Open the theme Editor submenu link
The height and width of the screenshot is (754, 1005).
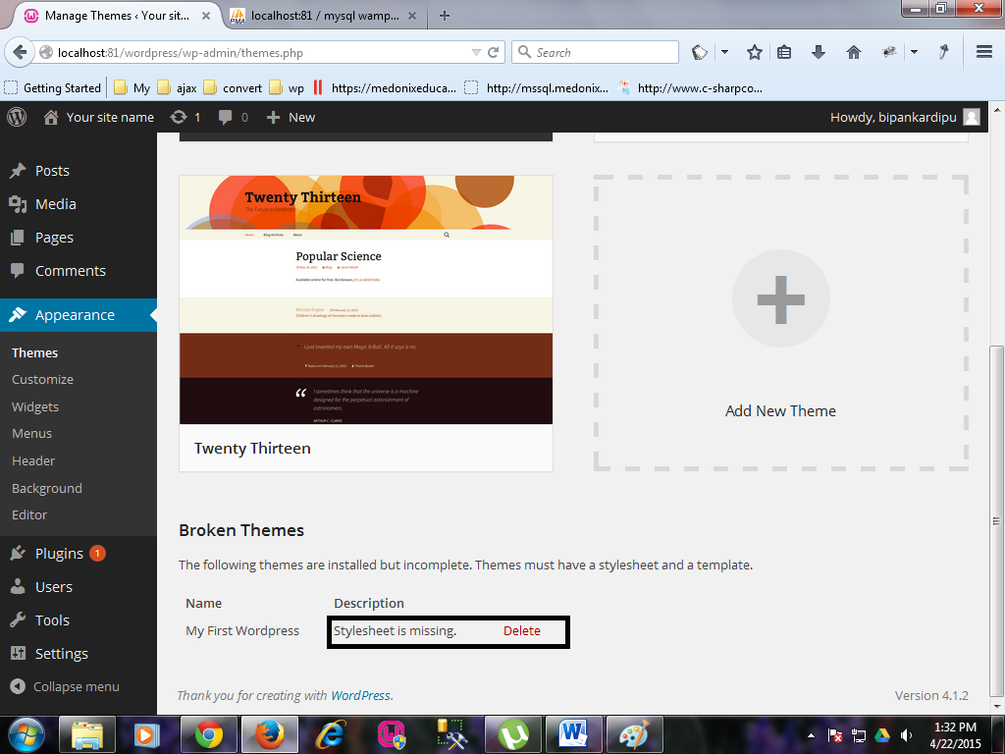click(29, 514)
